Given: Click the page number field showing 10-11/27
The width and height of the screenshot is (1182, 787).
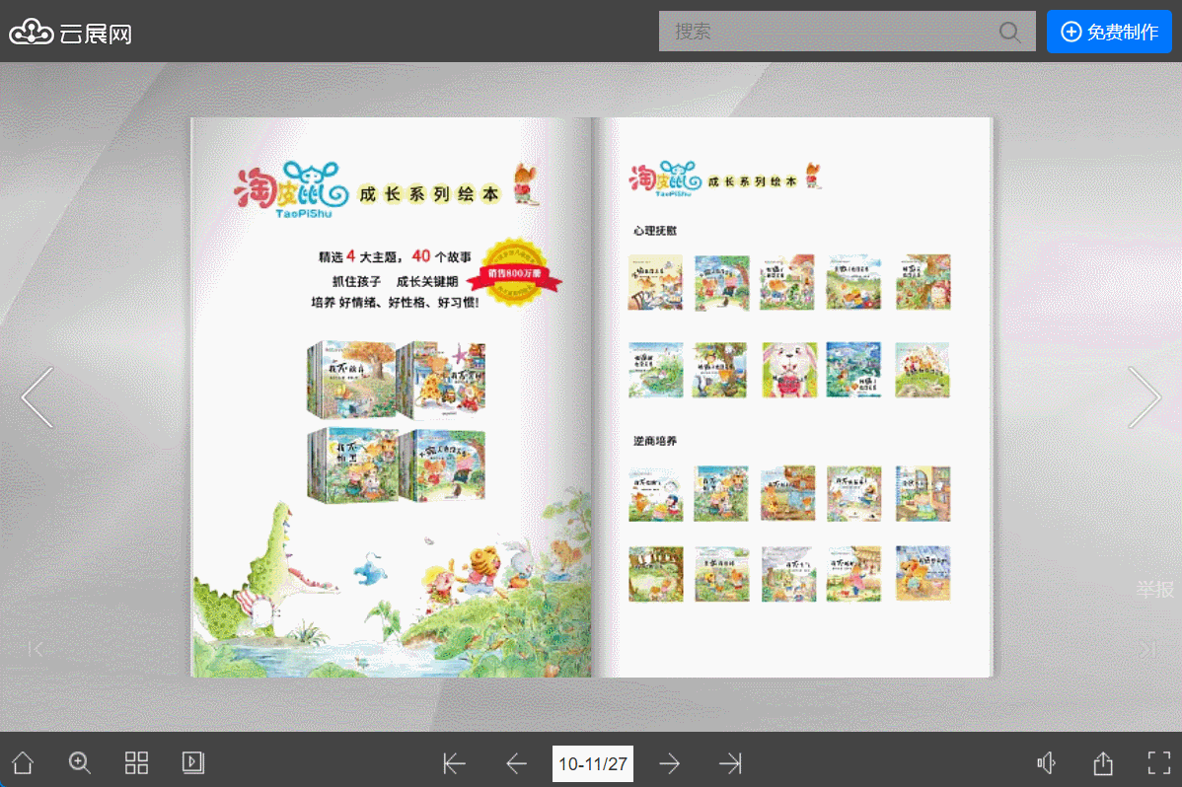Looking at the screenshot, I should click(x=592, y=762).
